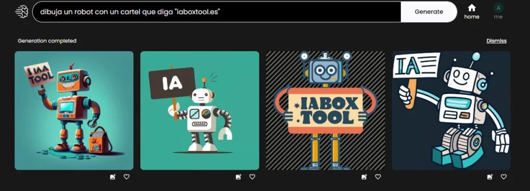Screen dimensions: 530x191
Task: Open the IABOX TOOL robot thumbnail
Action: point(326,111)
